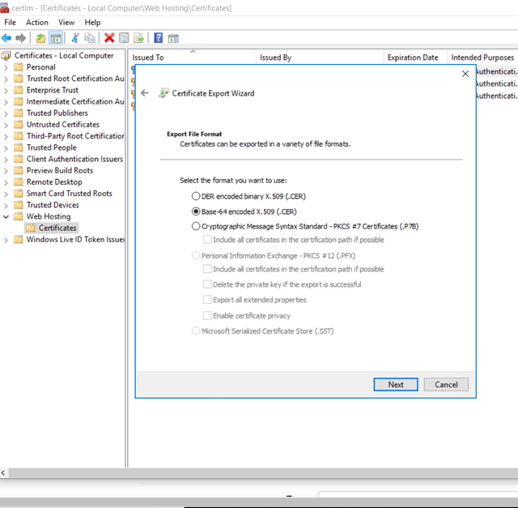Select DER encoded binary X.509 option

(x=248, y=196)
